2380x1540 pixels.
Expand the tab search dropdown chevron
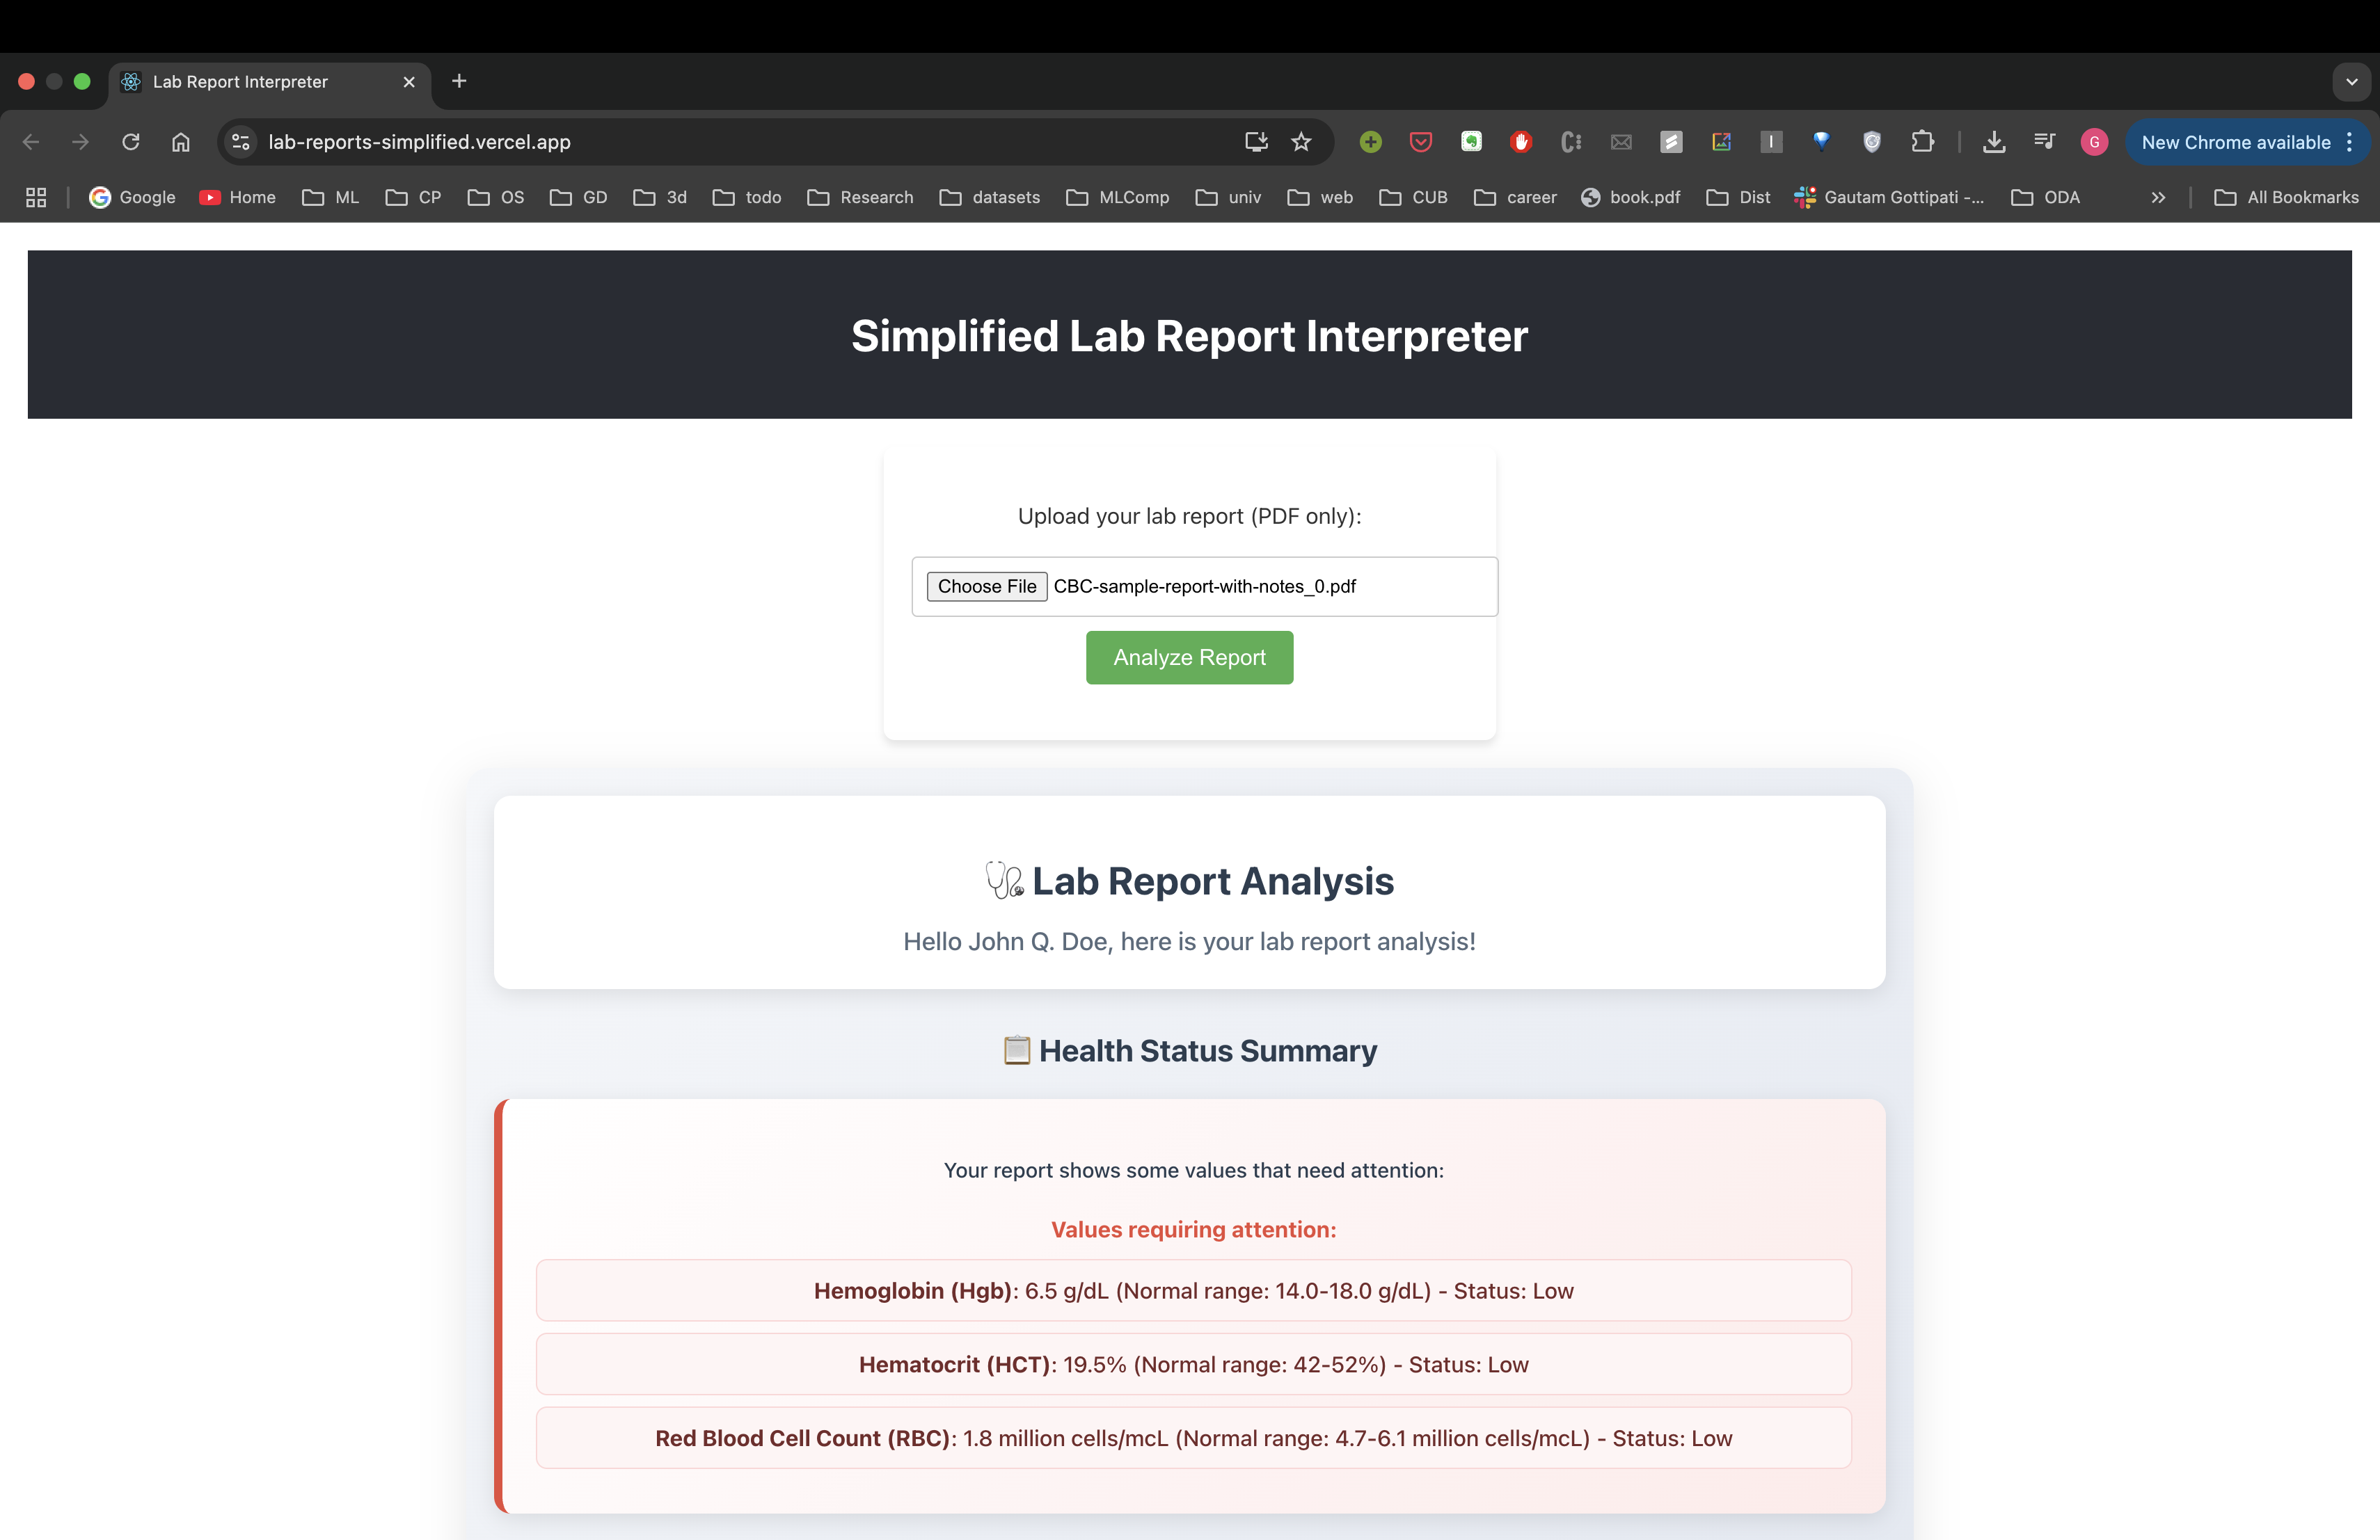point(2351,82)
